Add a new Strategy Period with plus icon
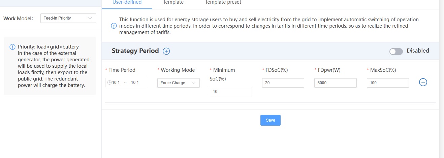The height and width of the screenshot is (158, 444). (166, 51)
